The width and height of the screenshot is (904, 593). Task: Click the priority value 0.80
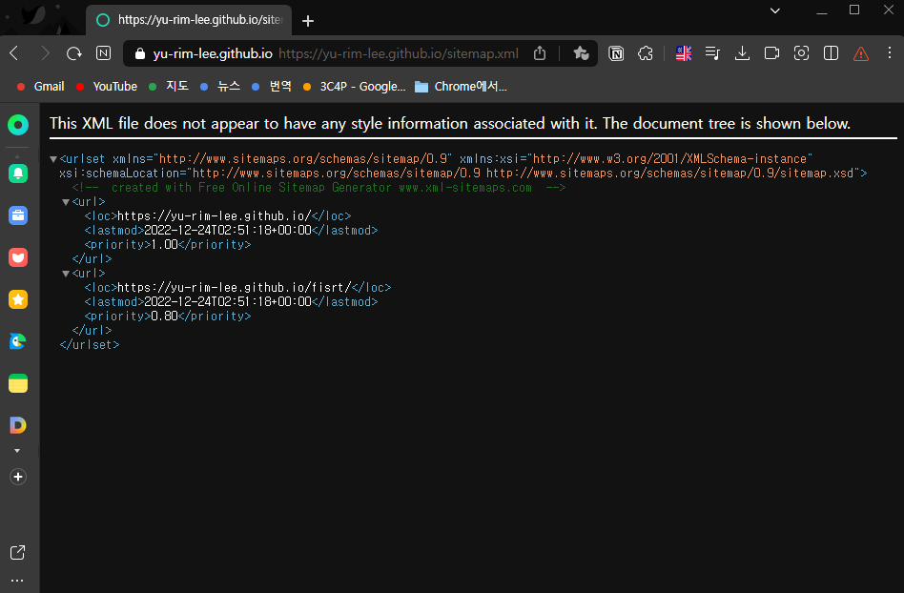(x=164, y=317)
